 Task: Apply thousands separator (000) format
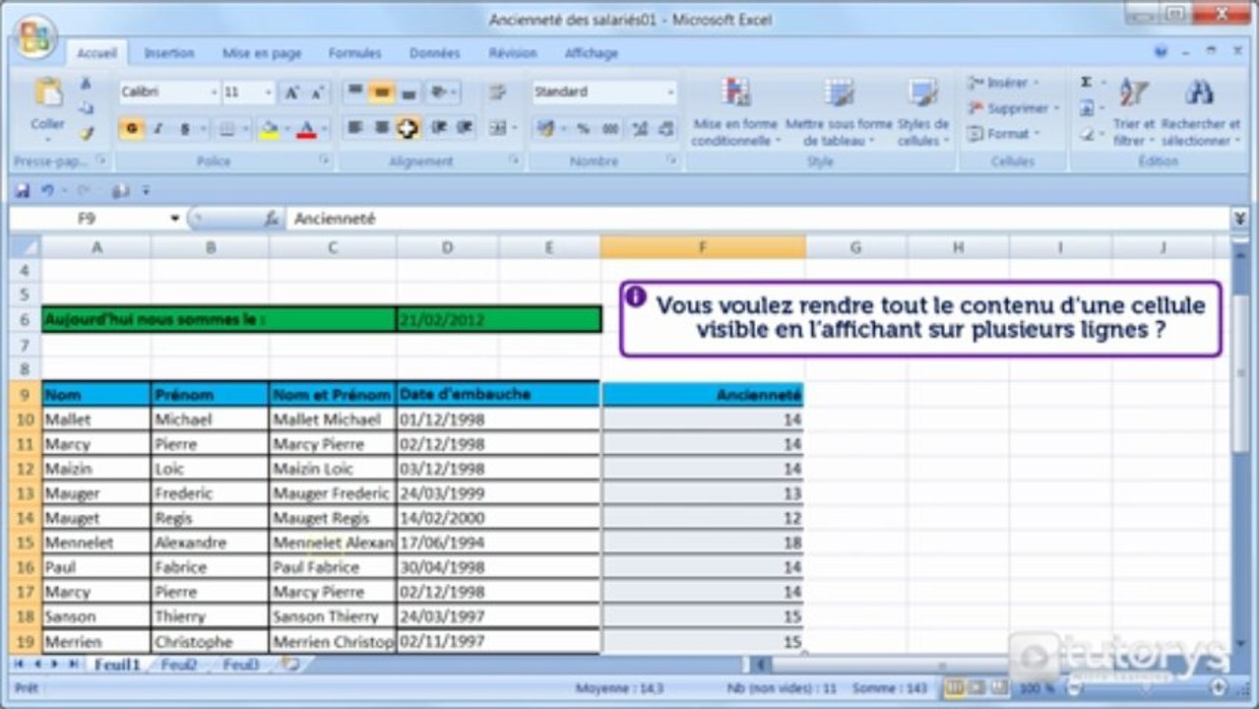pos(610,129)
